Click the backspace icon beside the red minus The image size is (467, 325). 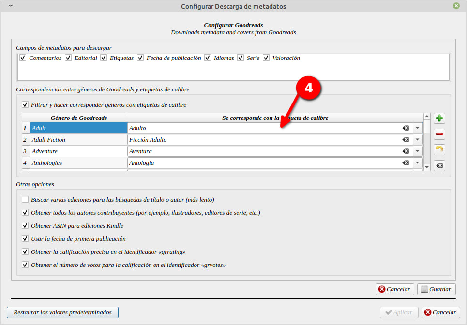click(x=439, y=165)
